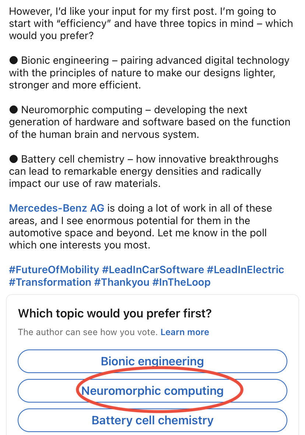Select Neuromorphic computing poll option
This screenshot has width=305, height=435.
(152, 391)
